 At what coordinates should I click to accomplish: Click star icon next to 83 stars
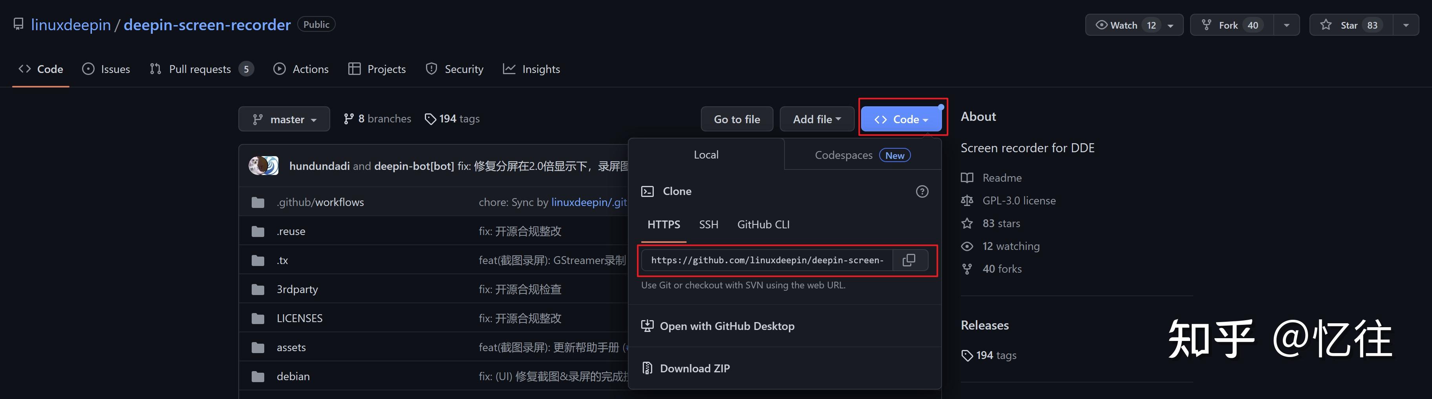coord(967,223)
